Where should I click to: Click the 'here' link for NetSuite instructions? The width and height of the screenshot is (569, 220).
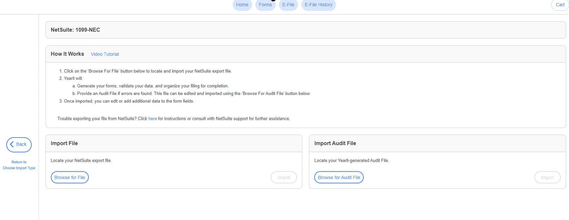point(152,119)
